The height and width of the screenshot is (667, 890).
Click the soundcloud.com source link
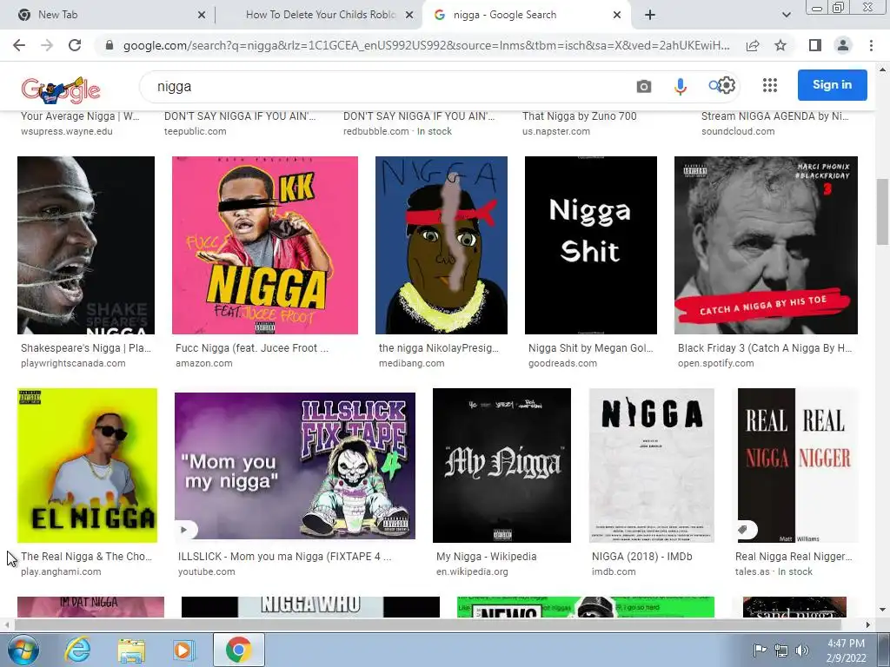coord(738,131)
